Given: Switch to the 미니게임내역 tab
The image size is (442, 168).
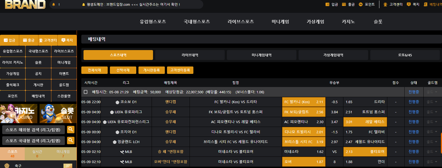Looking at the screenshot, I should pyautogui.click(x=262, y=55).
